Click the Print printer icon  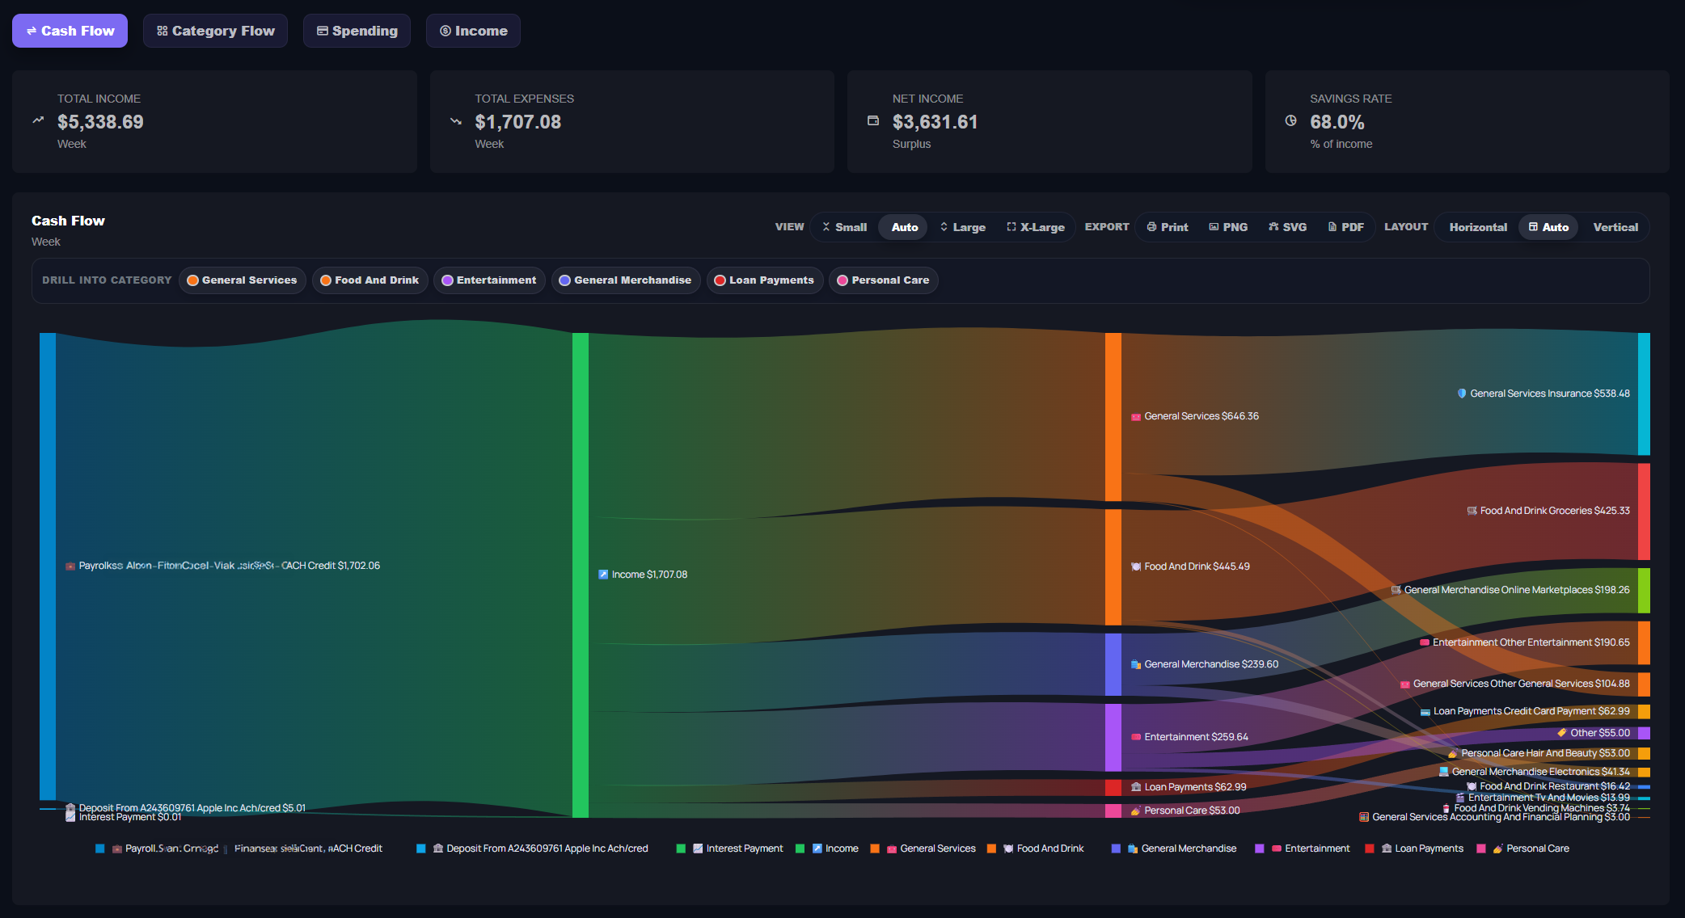point(1151,227)
